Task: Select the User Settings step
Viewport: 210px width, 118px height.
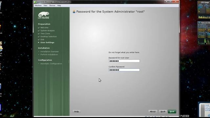Action: point(47,42)
